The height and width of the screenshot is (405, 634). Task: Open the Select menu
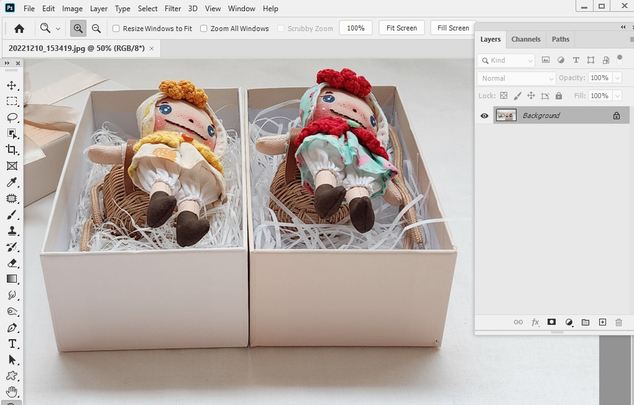147,9
